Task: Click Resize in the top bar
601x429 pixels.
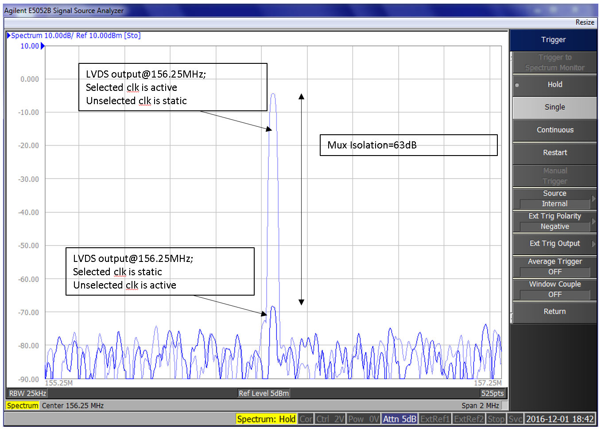Action: click(585, 22)
